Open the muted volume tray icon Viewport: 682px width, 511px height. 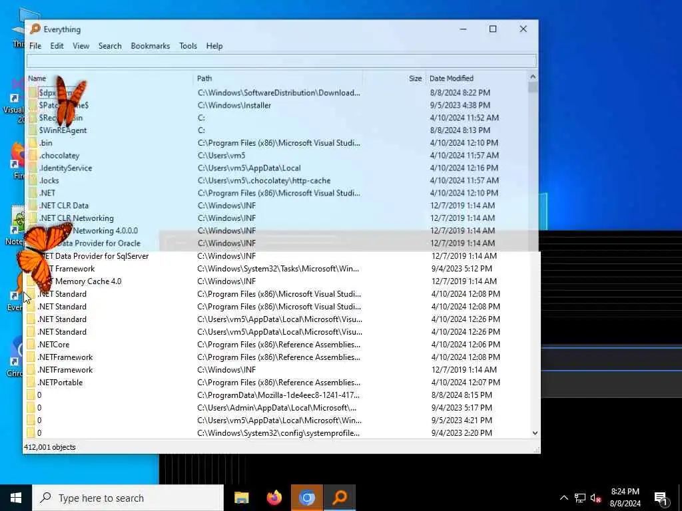[595, 498]
